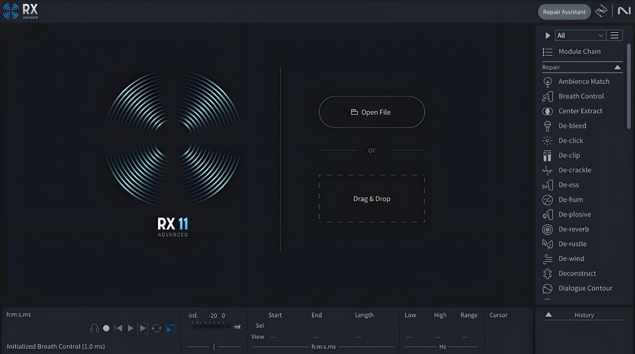Open the h:m:s.ms time format selector

point(323,347)
